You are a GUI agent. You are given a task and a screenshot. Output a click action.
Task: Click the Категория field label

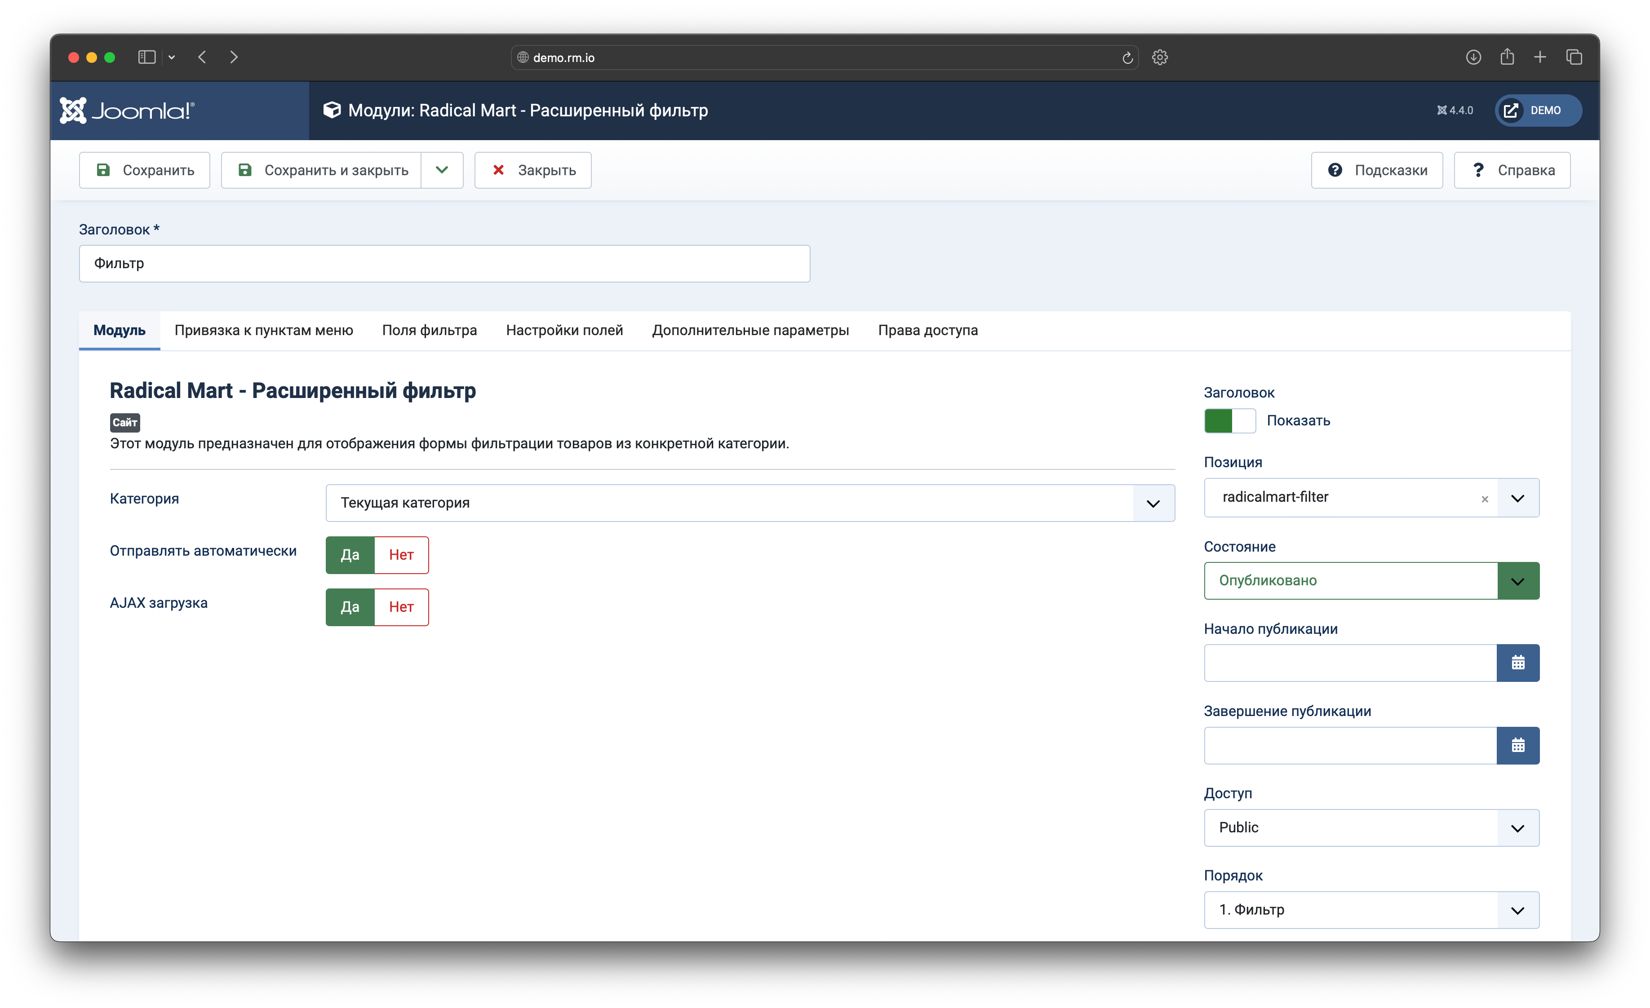point(144,499)
